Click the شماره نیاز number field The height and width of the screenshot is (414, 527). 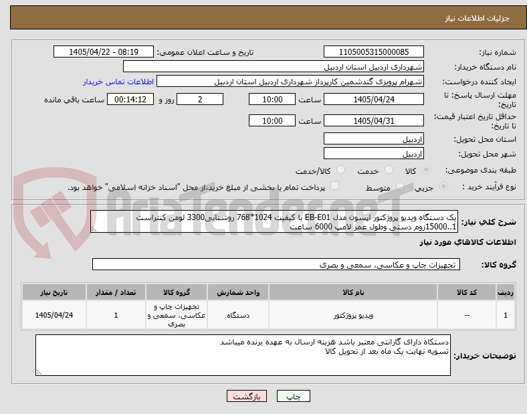click(x=373, y=51)
